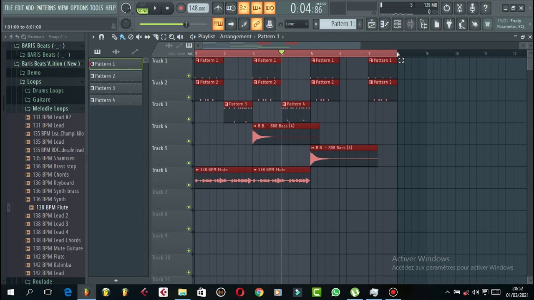Mute Track 1 with its green dot
The width and height of the screenshot is (534, 300).
click(x=189, y=76)
